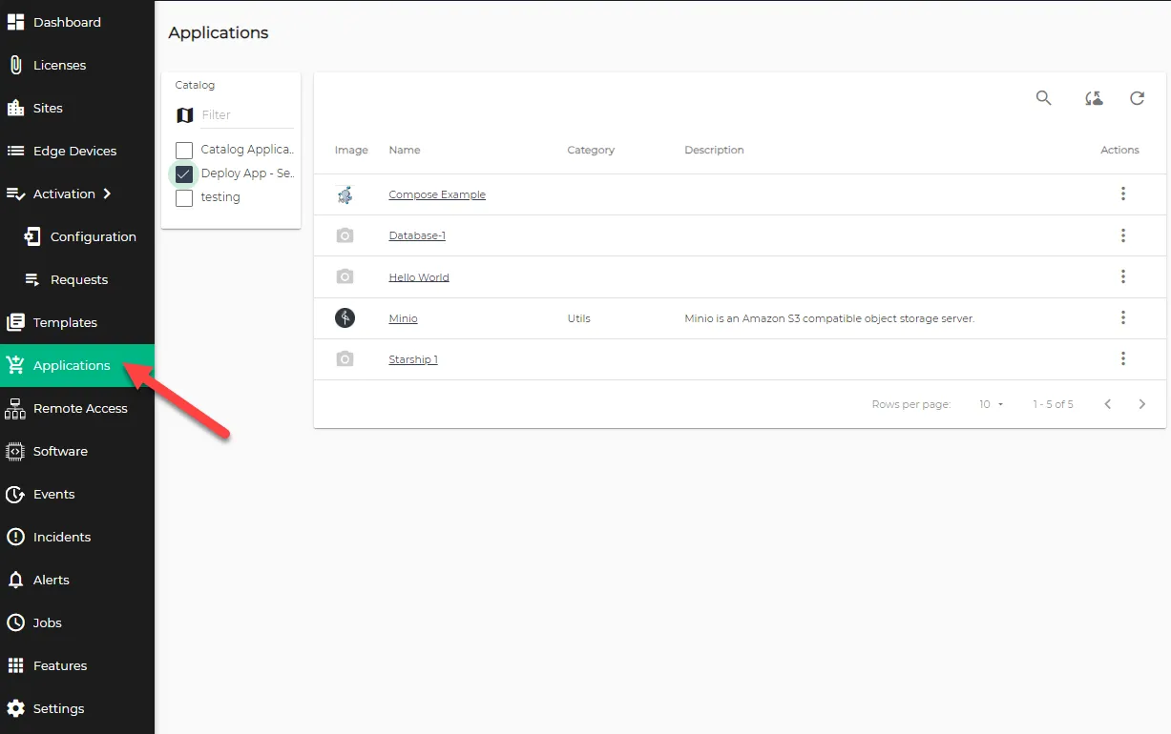
Task: Click the Applications cart icon
Action: (15, 365)
